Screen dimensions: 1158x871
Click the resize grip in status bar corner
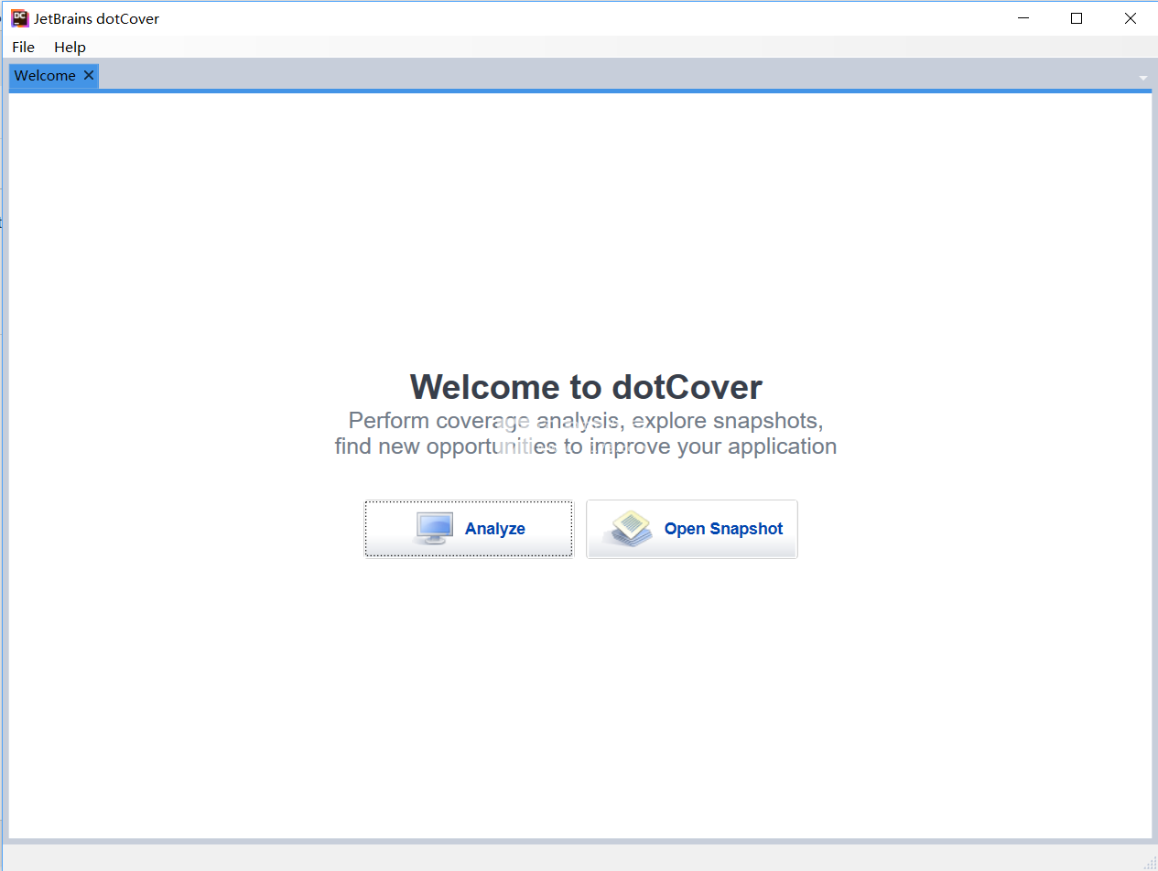pos(1150,862)
